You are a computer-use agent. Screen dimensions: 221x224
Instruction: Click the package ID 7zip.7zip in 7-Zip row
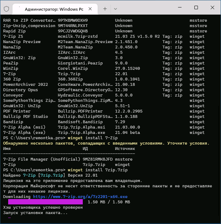point(69,74)
